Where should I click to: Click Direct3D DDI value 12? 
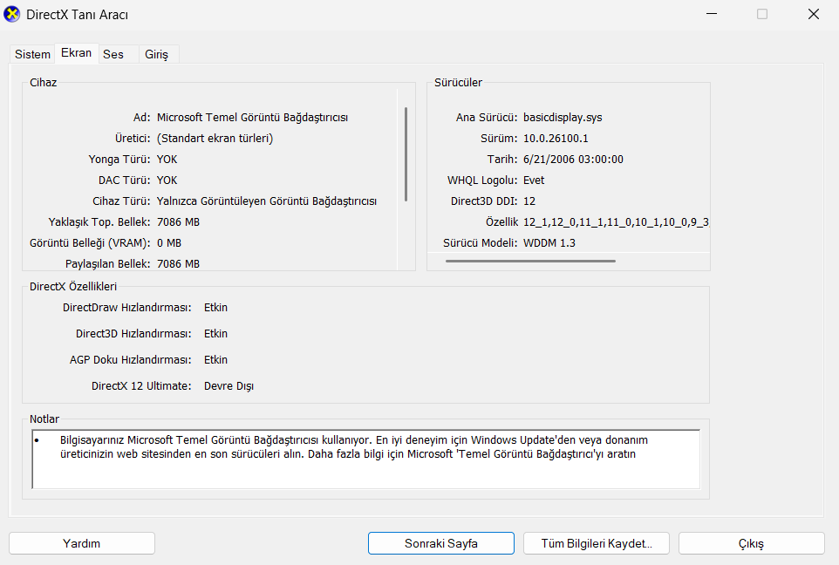click(529, 201)
